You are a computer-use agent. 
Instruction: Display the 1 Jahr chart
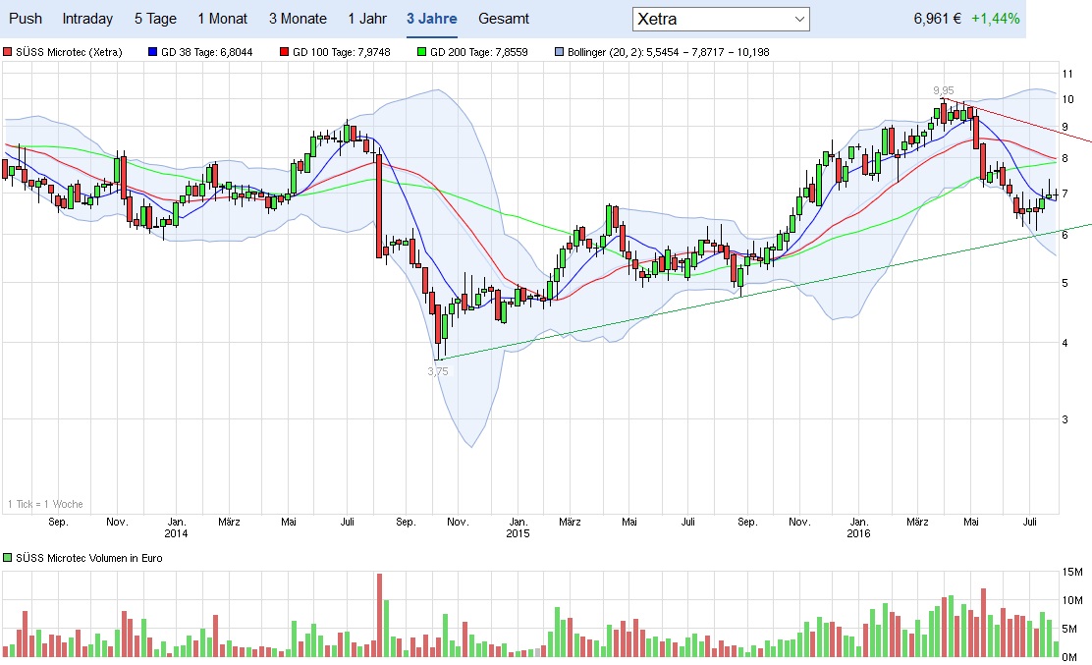coord(366,19)
